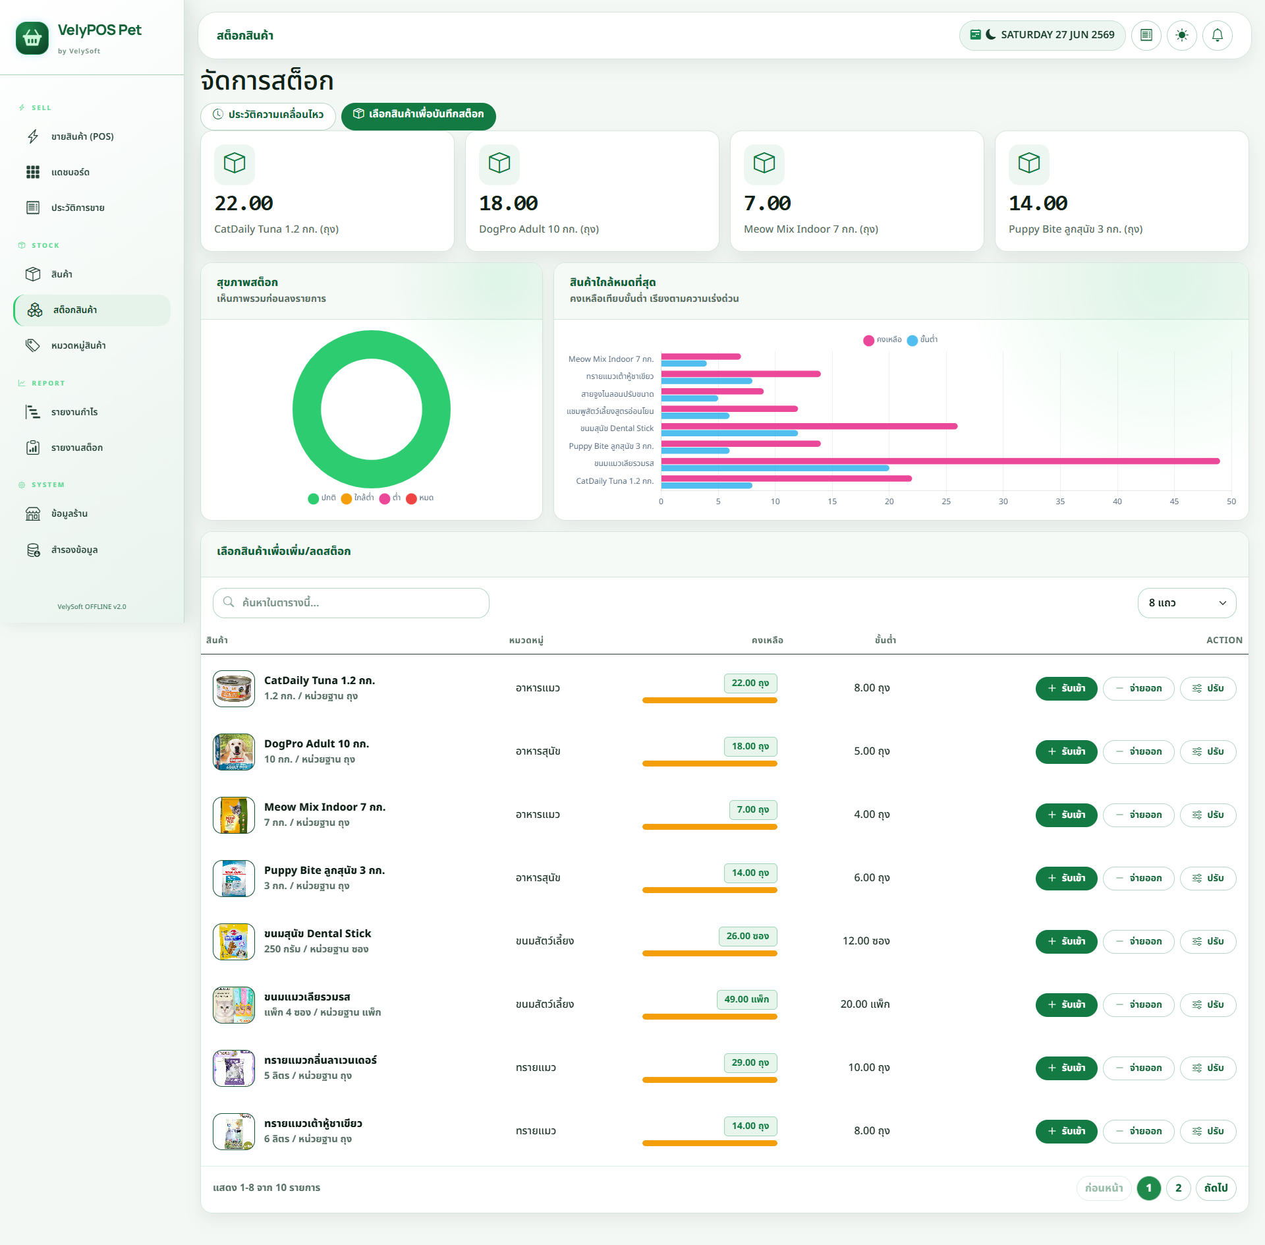Go to page 2 of the table
The width and height of the screenshot is (1265, 1245).
click(1178, 1188)
